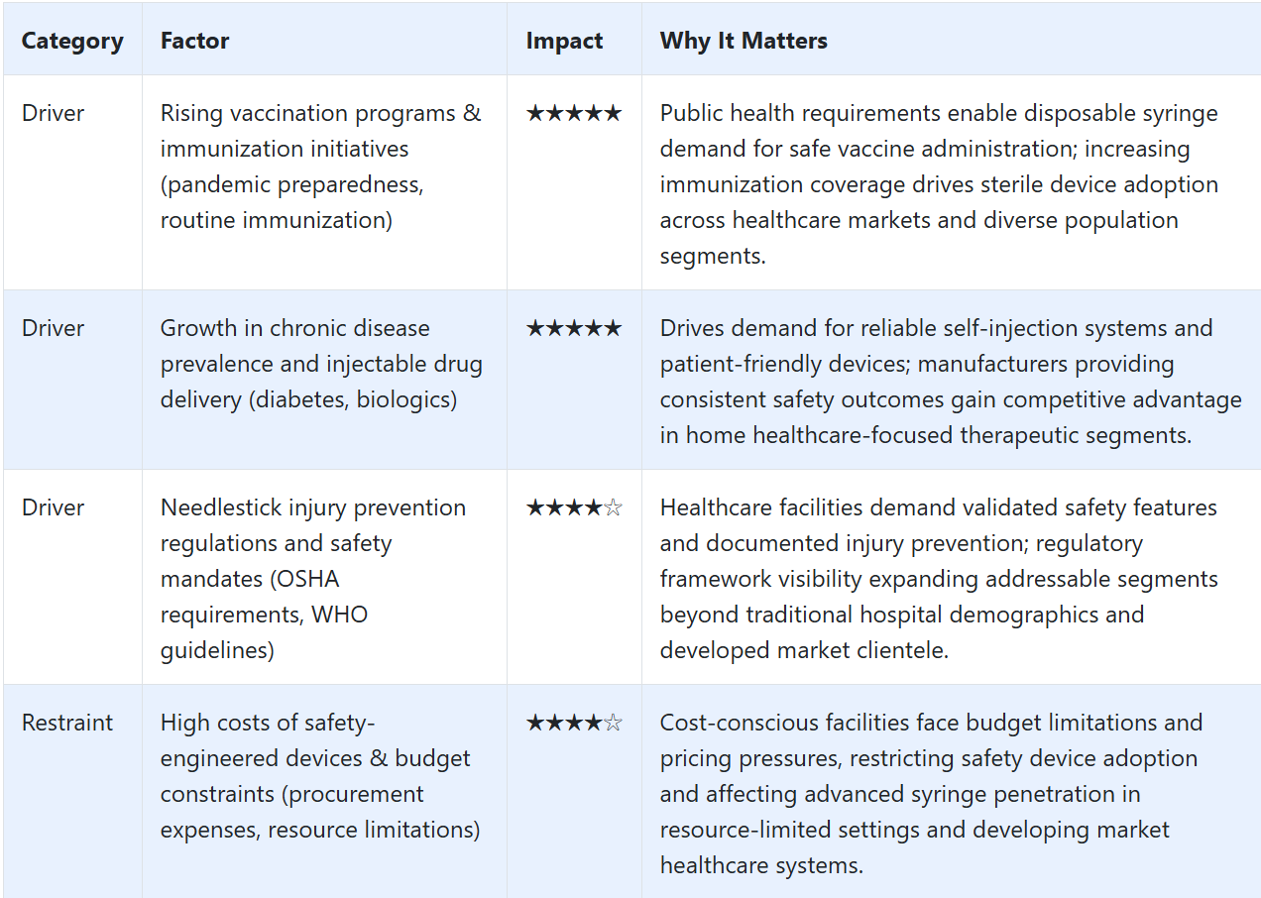Screen dimensions: 1261x898
Task: Select the "Restraint" category cell
Action: 67,723
